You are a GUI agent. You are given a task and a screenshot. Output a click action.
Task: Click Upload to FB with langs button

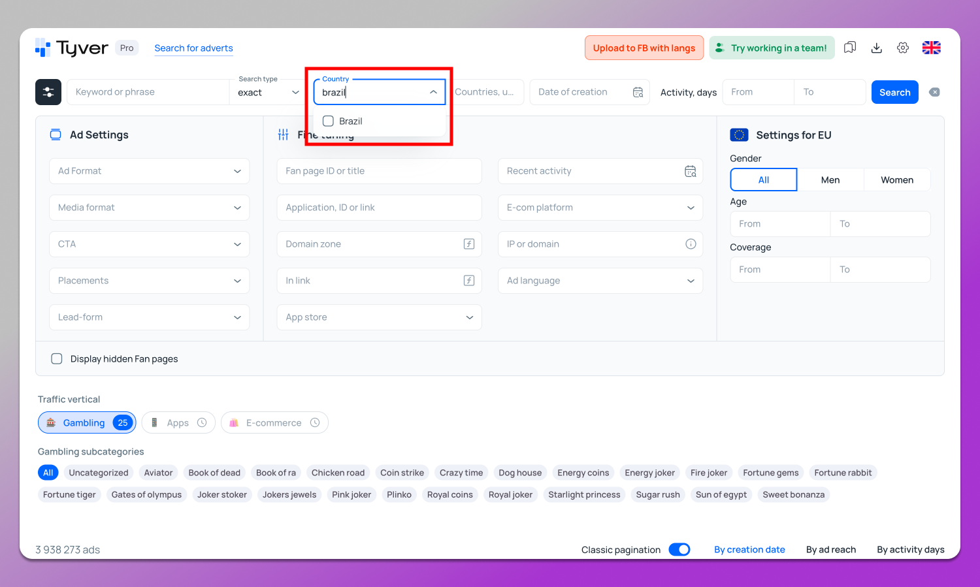[x=644, y=48]
